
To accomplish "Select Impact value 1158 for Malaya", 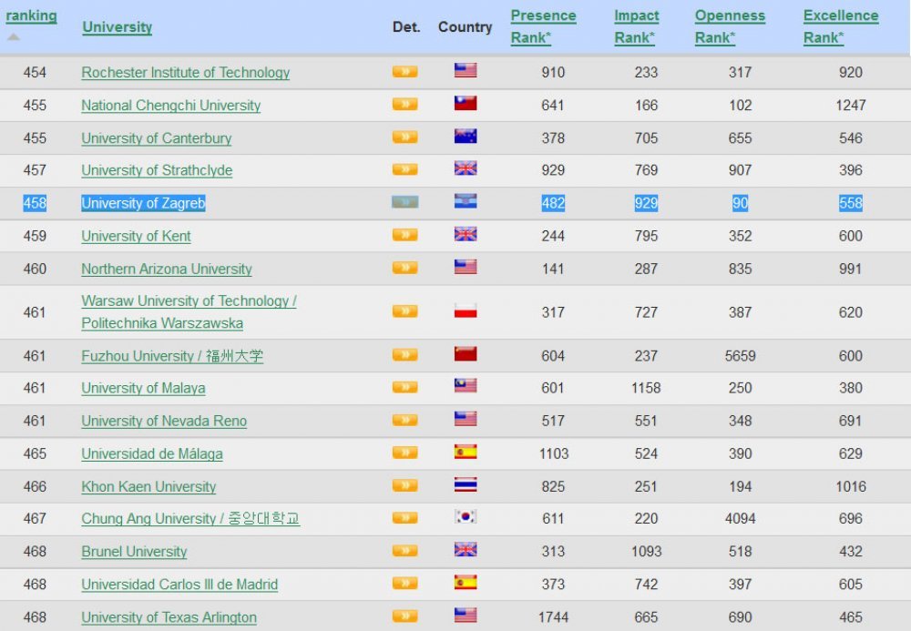I will [646, 388].
